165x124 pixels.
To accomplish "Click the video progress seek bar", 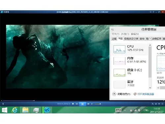I will click(x=82, y=101).
